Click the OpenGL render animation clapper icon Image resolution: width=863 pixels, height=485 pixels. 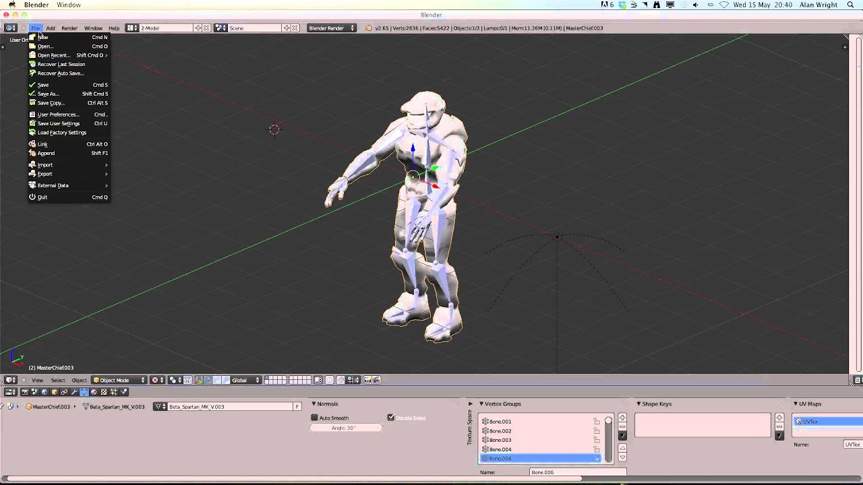pyautogui.click(x=377, y=380)
